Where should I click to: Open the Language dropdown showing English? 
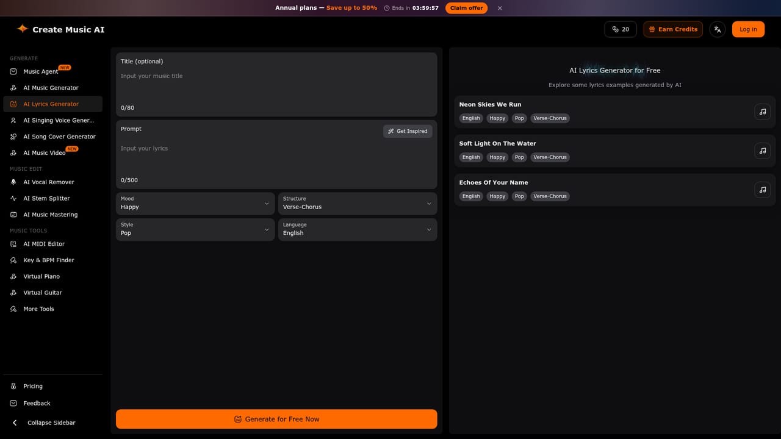pos(358,229)
